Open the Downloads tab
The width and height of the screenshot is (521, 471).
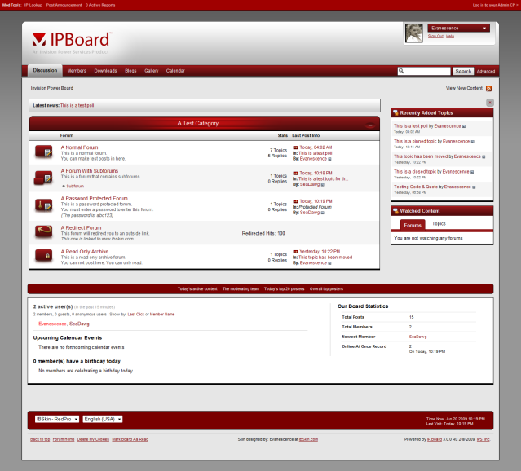pos(105,71)
